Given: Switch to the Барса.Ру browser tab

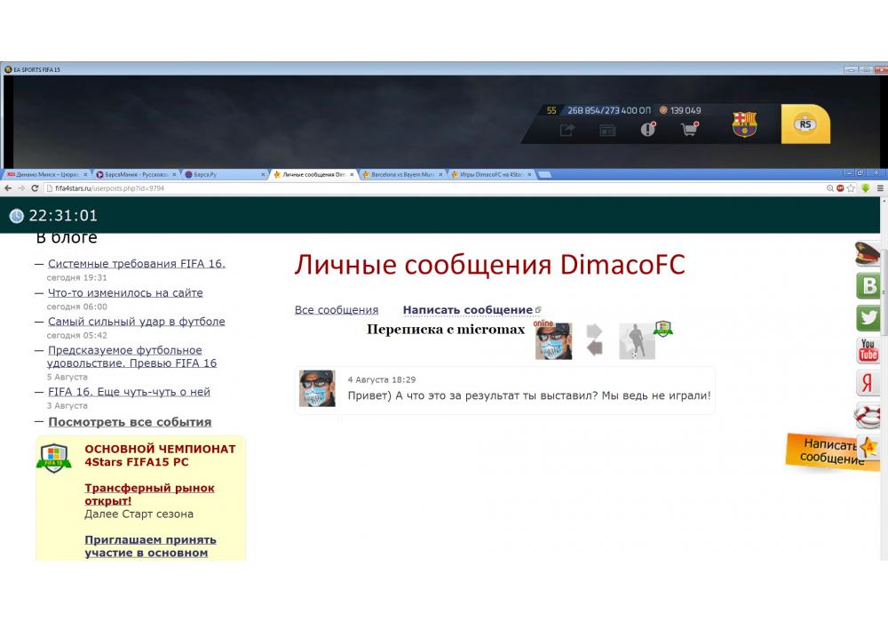Looking at the screenshot, I should (x=222, y=175).
